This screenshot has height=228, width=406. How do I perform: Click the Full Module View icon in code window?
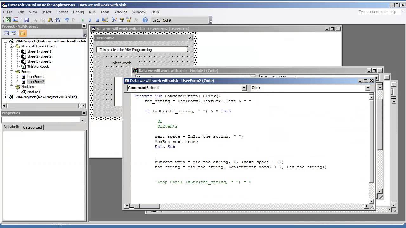[131, 206]
